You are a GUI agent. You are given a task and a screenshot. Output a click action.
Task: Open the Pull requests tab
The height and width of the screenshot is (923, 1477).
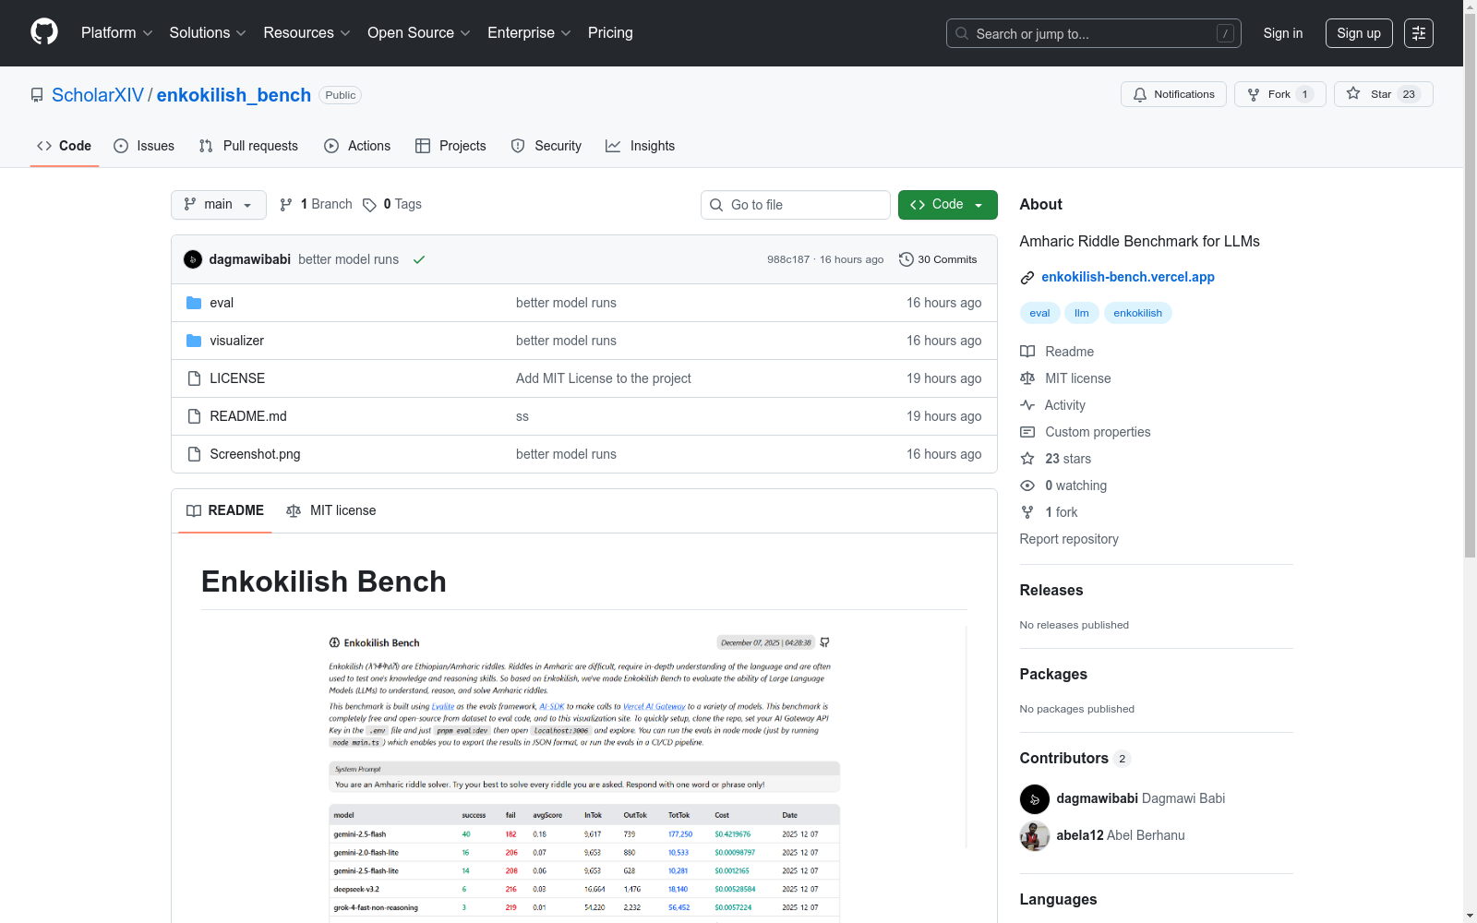point(248,146)
